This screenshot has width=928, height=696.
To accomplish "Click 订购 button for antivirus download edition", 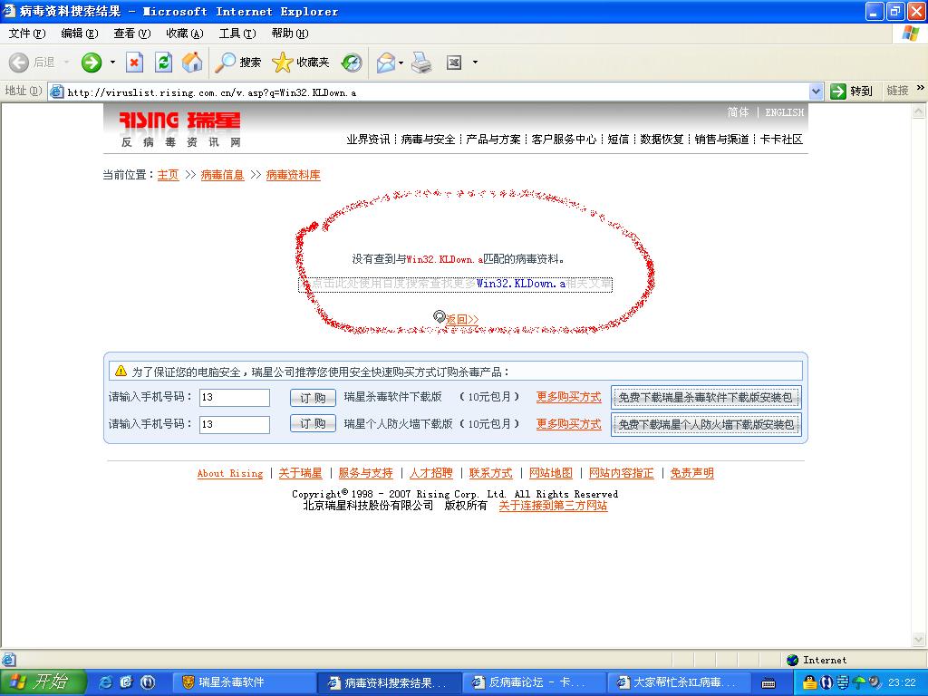I will click(313, 398).
